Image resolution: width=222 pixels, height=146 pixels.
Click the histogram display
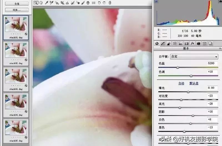[188, 13]
